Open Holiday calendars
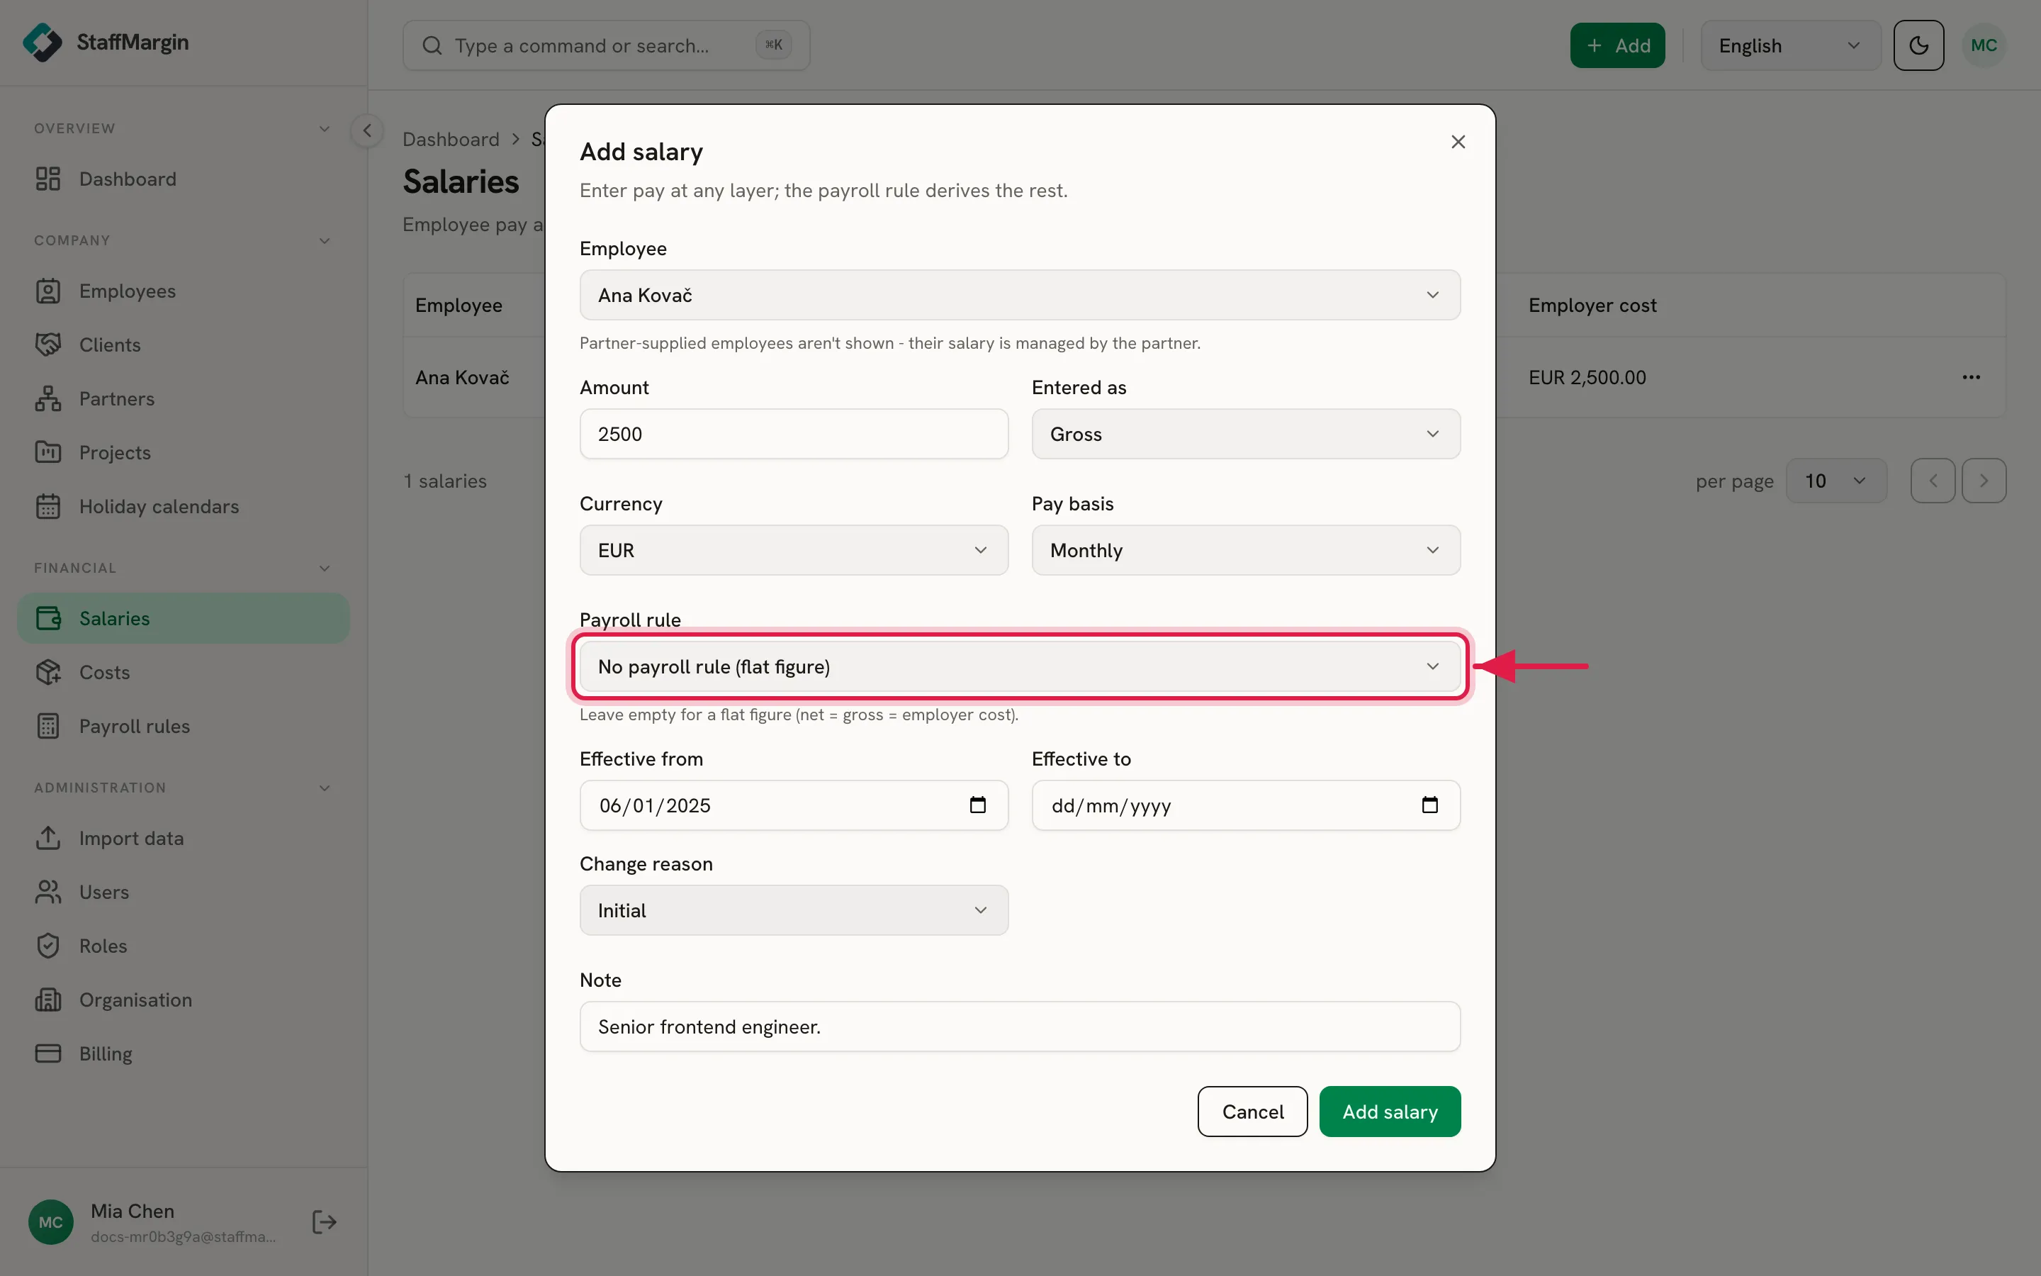2041x1276 pixels. point(183,507)
